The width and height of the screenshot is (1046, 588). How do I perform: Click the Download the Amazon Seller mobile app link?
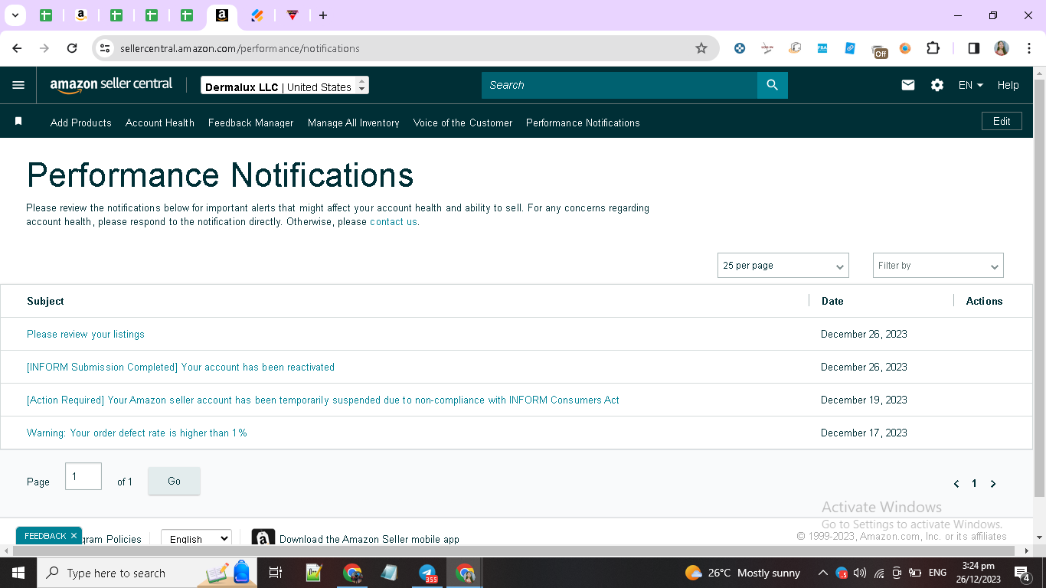coord(369,539)
